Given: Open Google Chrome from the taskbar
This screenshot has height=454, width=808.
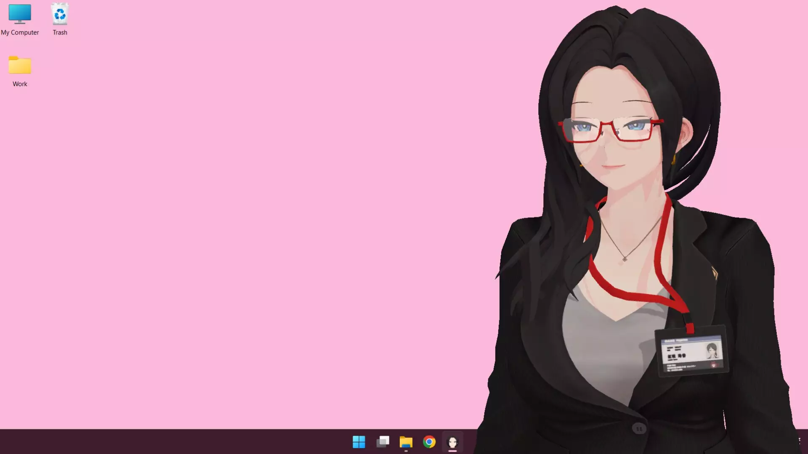Looking at the screenshot, I should pos(429,442).
